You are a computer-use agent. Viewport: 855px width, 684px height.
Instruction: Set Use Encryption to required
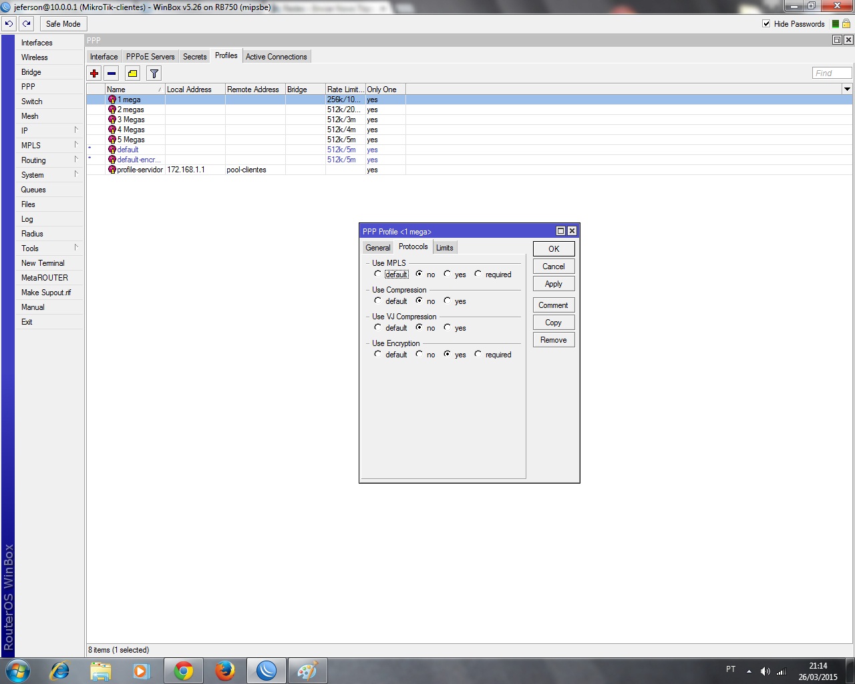coord(478,354)
